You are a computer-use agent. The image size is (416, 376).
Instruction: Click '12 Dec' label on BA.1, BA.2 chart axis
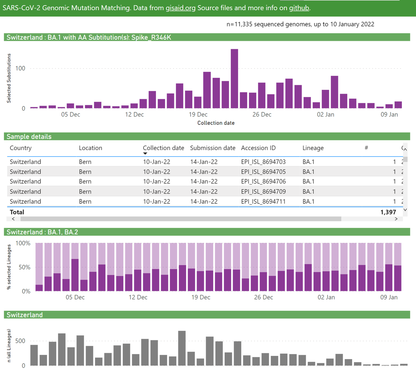[138, 297]
